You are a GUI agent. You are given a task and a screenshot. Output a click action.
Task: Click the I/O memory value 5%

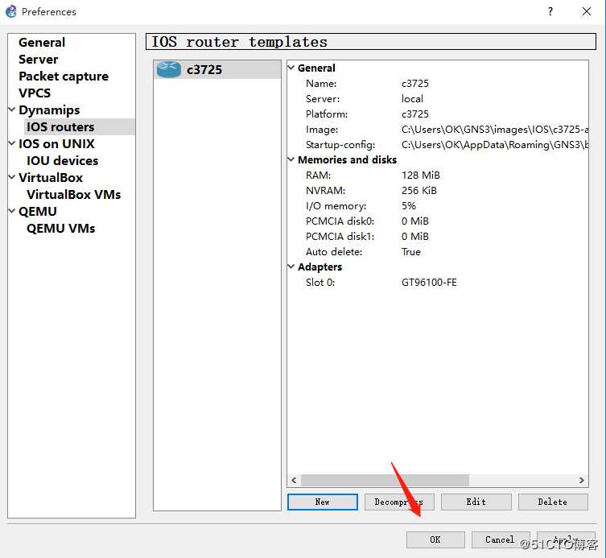point(409,205)
